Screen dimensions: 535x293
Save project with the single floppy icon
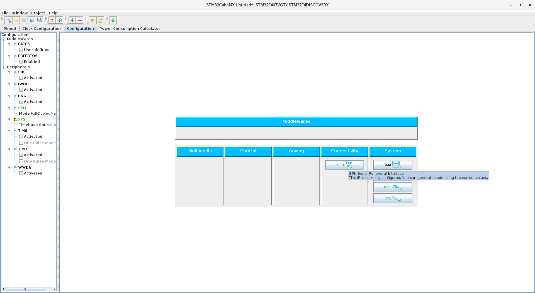pyautogui.click(x=32, y=20)
